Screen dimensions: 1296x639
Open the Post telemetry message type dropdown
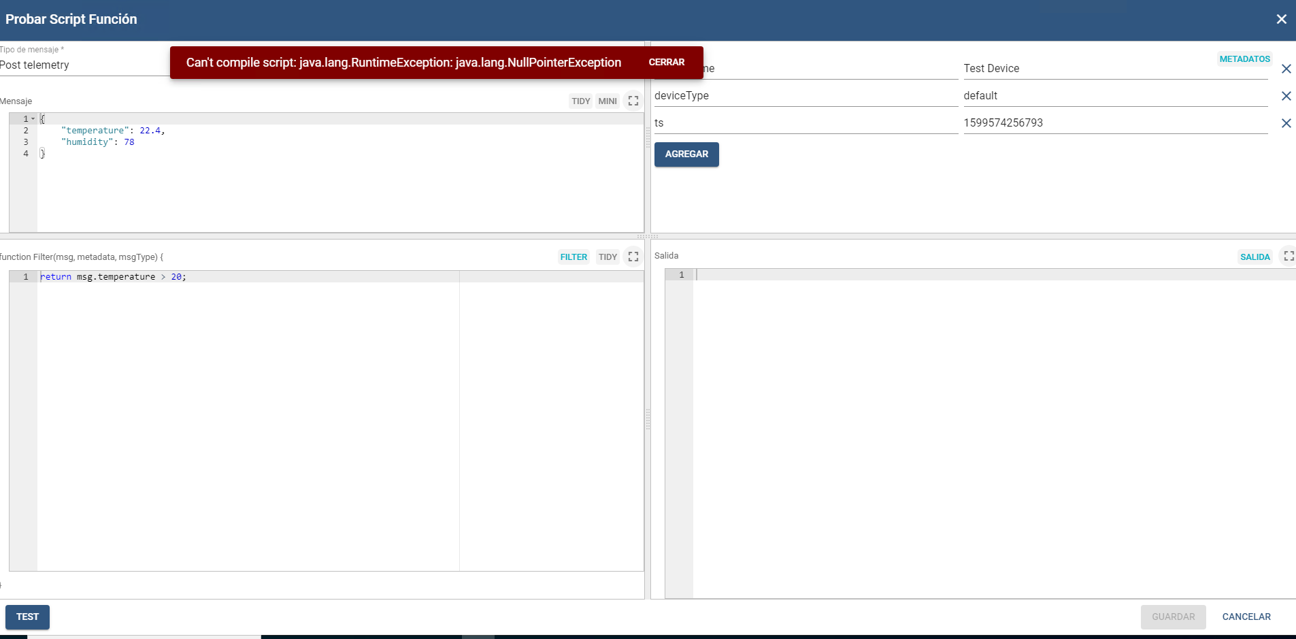[82, 65]
